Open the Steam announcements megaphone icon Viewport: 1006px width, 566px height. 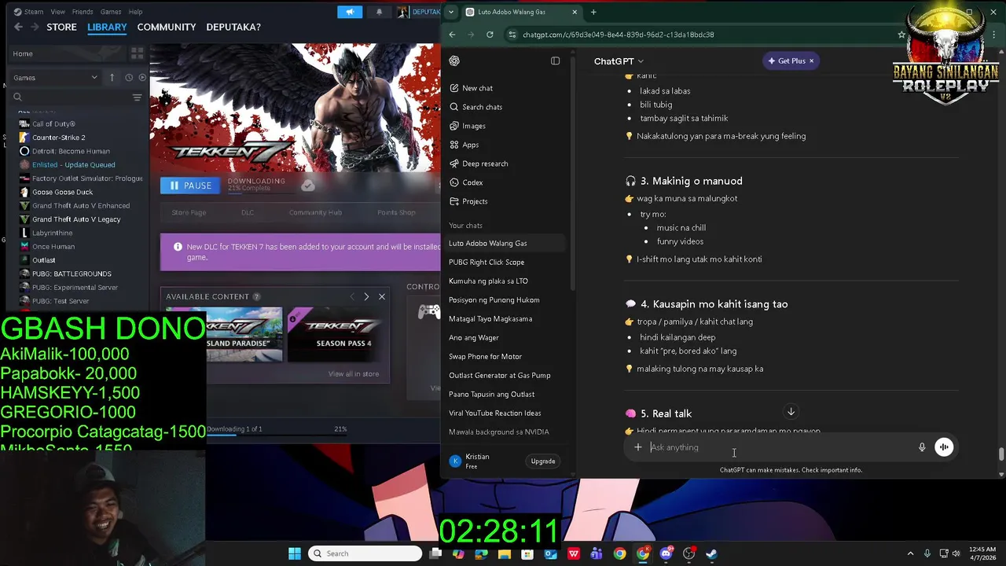pyautogui.click(x=350, y=12)
